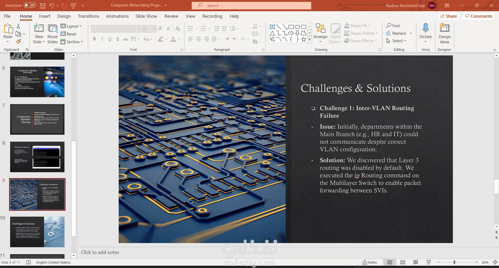Select slide 10 thumbnail
Viewport: 499px width, 268px height.
coord(37,232)
